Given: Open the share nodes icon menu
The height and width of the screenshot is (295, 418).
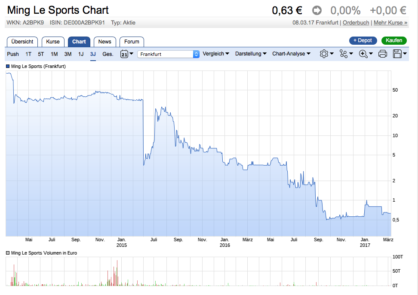Looking at the screenshot, I should click(x=343, y=54).
